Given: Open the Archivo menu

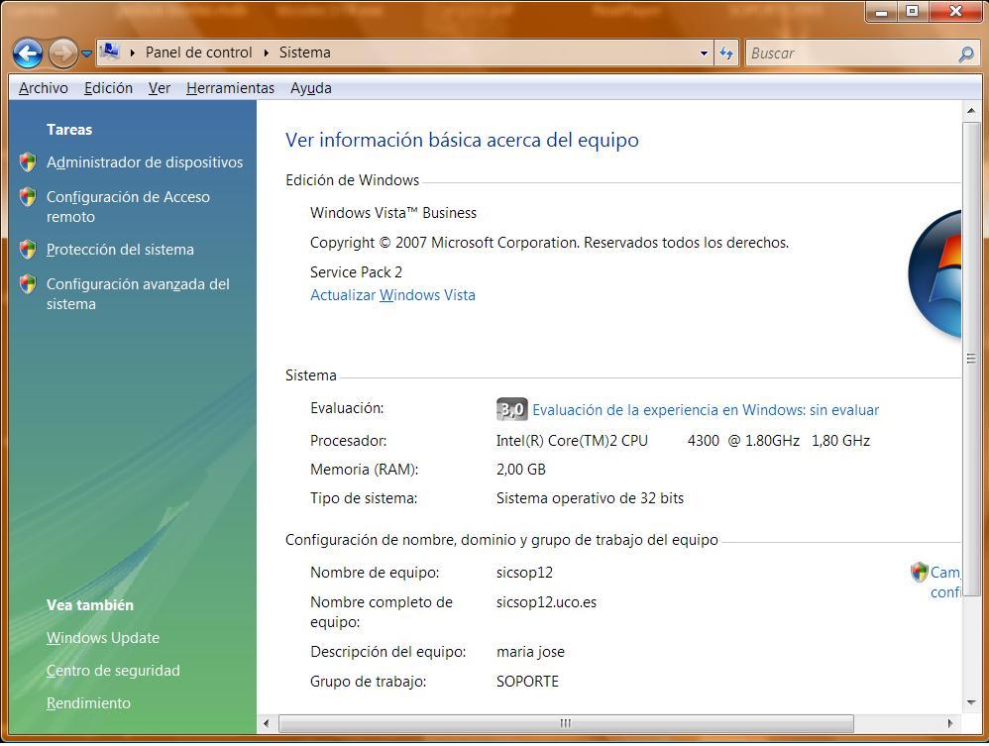Looking at the screenshot, I should click(44, 88).
